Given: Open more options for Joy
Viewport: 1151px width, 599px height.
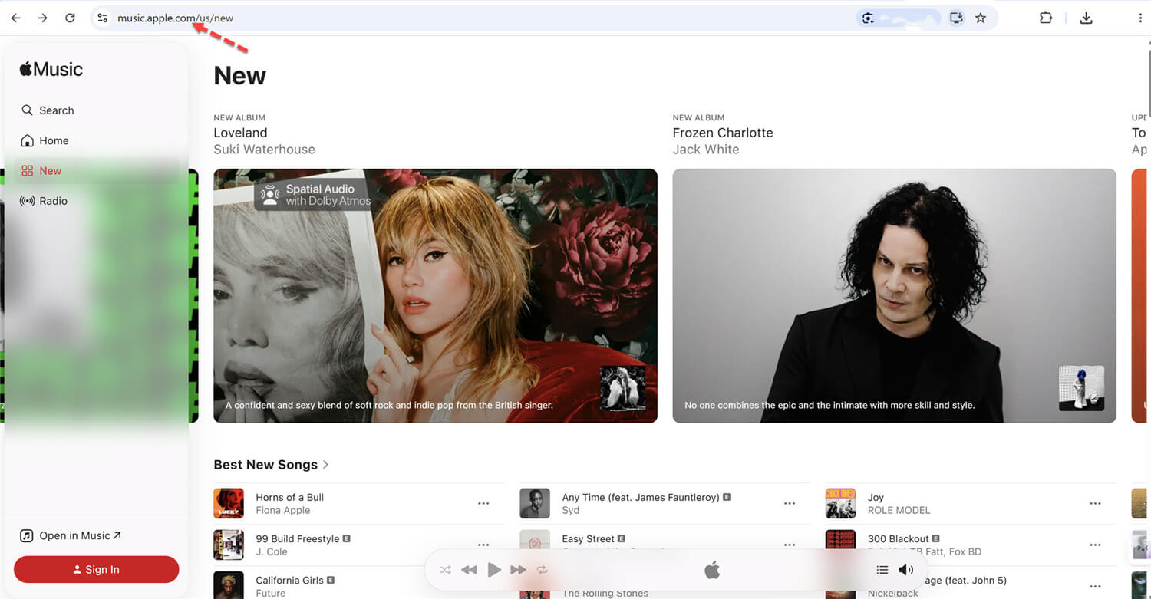Looking at the screenshot, I should pos(1095,504).
